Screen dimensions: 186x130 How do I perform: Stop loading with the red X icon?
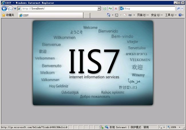click(116, 9)
